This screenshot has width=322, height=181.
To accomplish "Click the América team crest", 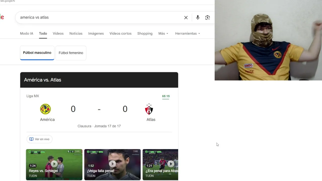I will [46, 109].
